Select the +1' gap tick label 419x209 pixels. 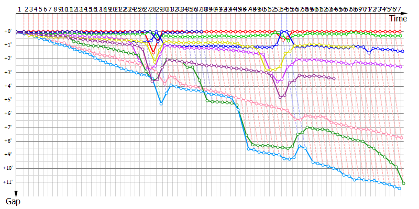7,45
